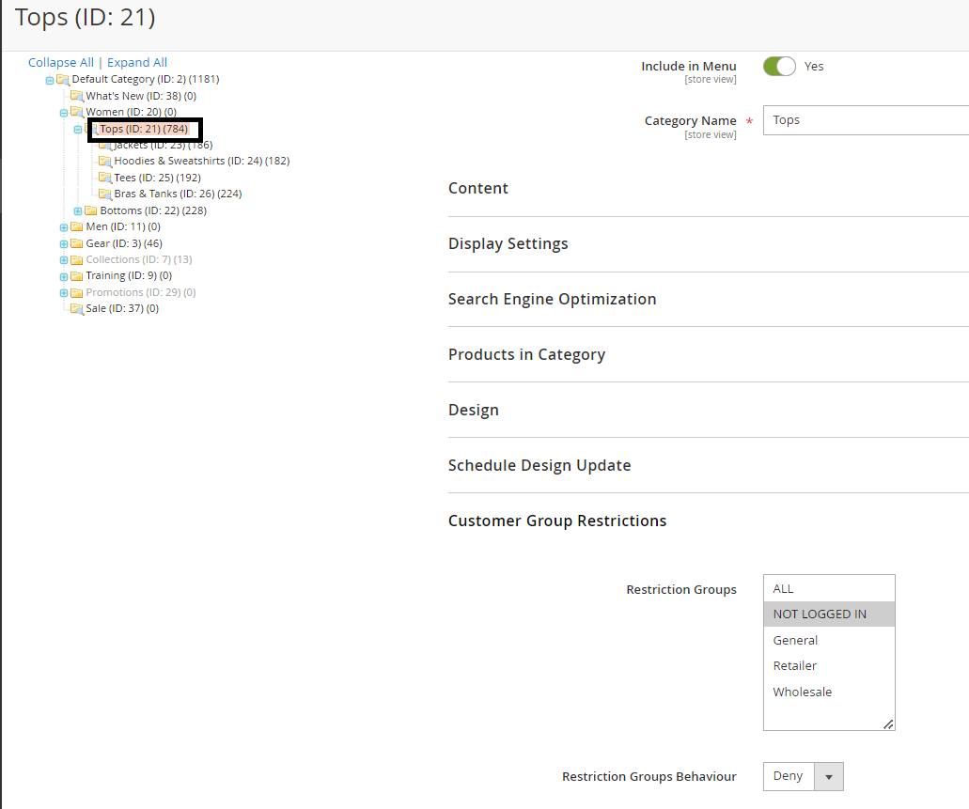Click the Training category folder icon
The height and width of the screenshot is (809, 969).
click(77, 276)
